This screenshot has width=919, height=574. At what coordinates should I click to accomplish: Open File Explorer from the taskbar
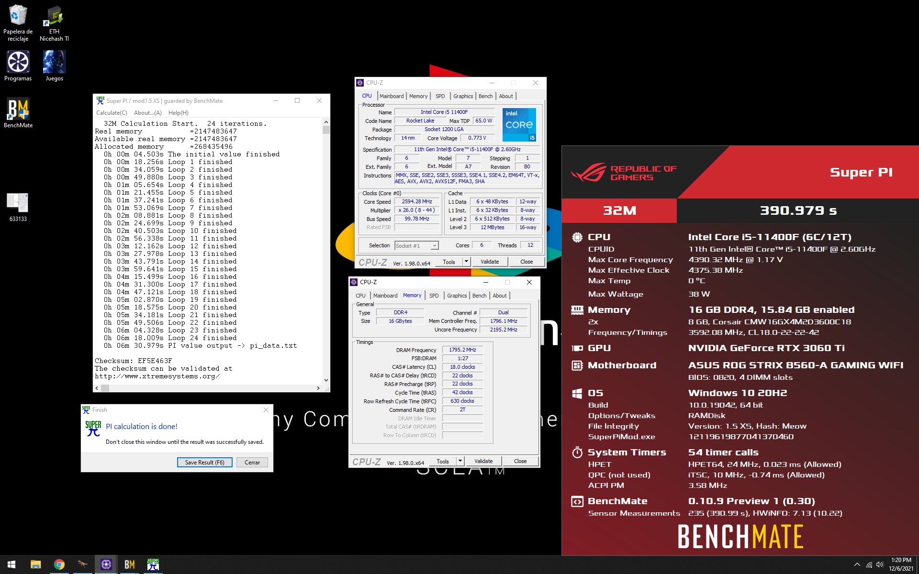click(35, 564)
